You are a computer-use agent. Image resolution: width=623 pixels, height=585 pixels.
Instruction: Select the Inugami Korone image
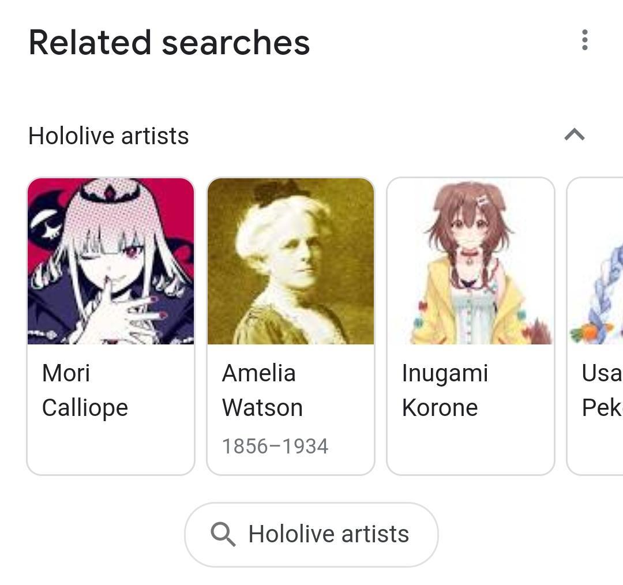click(470, 261)
